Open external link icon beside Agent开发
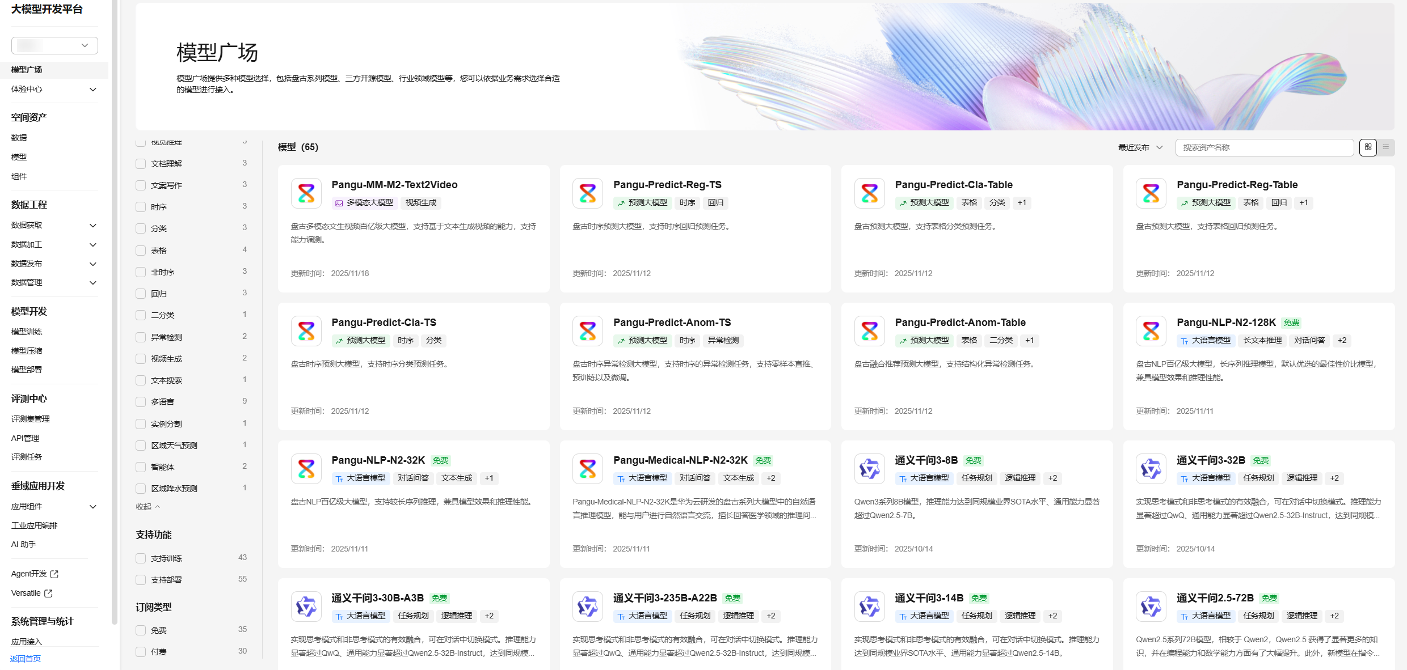The width and height of the screenshot is (1407, 670). (54, 574)
